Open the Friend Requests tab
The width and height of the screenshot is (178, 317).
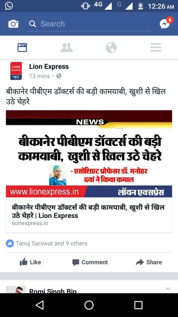67,48
